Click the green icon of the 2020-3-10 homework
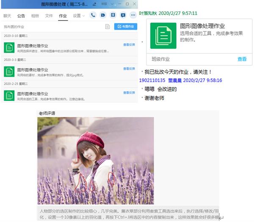 click(9, 47)
